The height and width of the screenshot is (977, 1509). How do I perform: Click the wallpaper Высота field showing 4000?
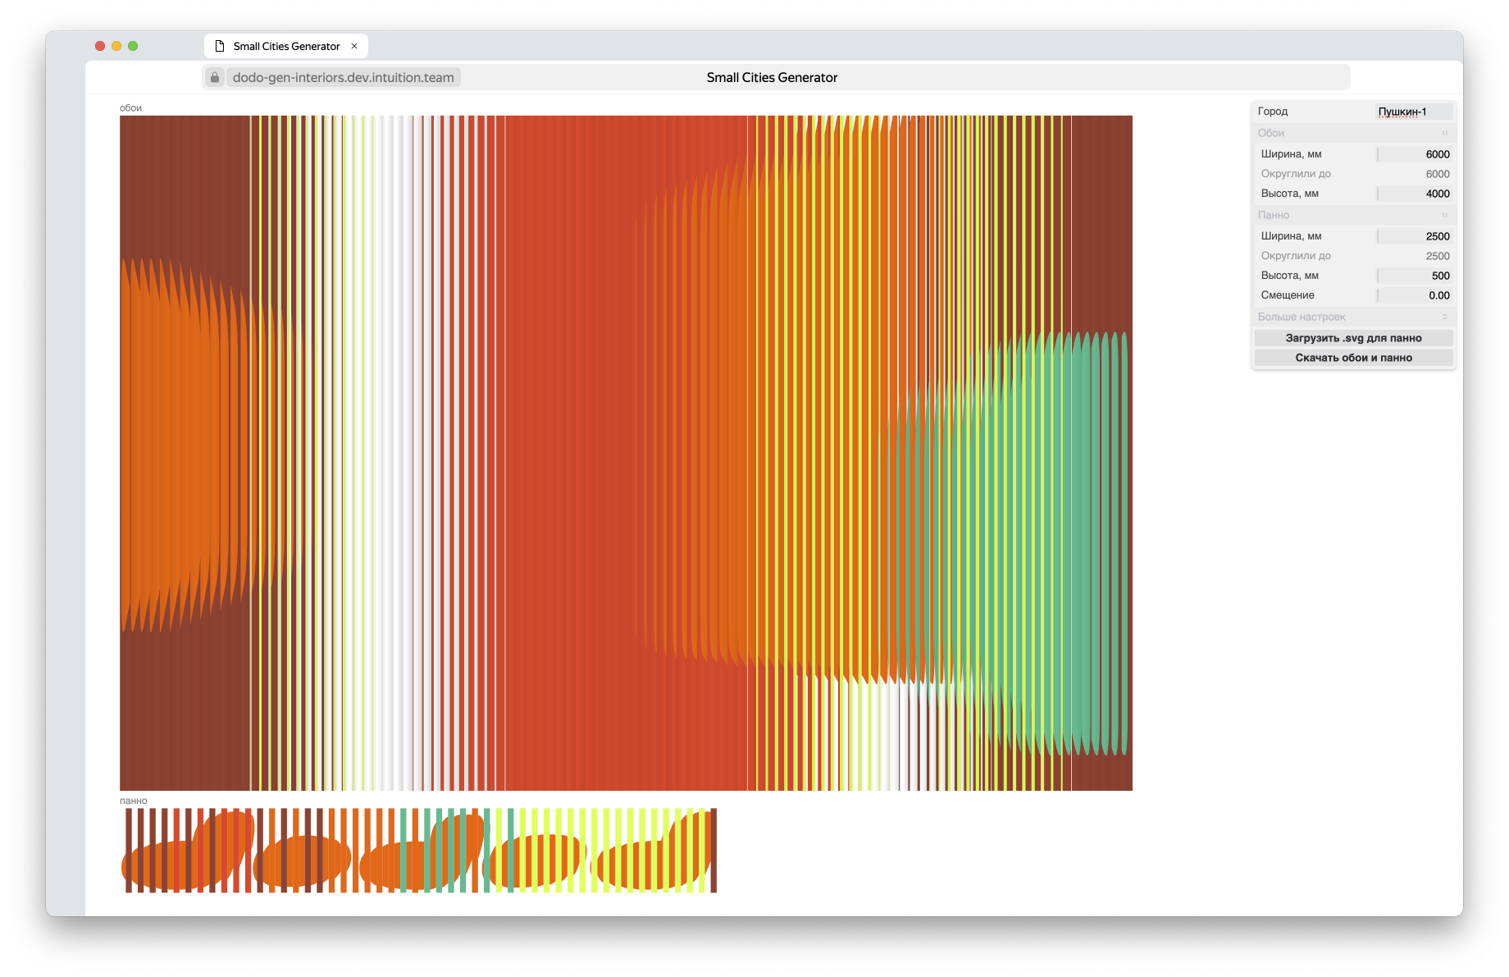tap(1414, 194)
